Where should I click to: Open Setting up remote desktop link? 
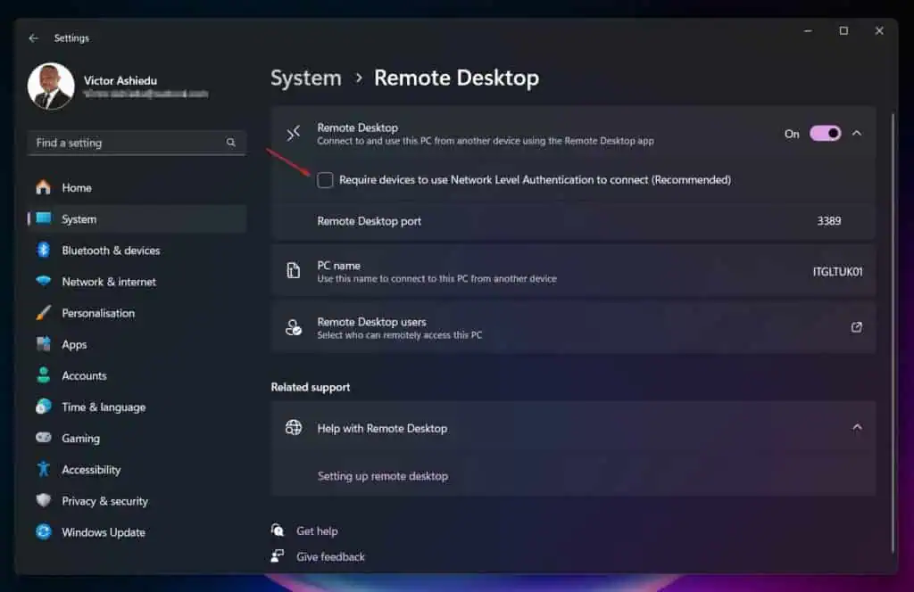(383, 476)
